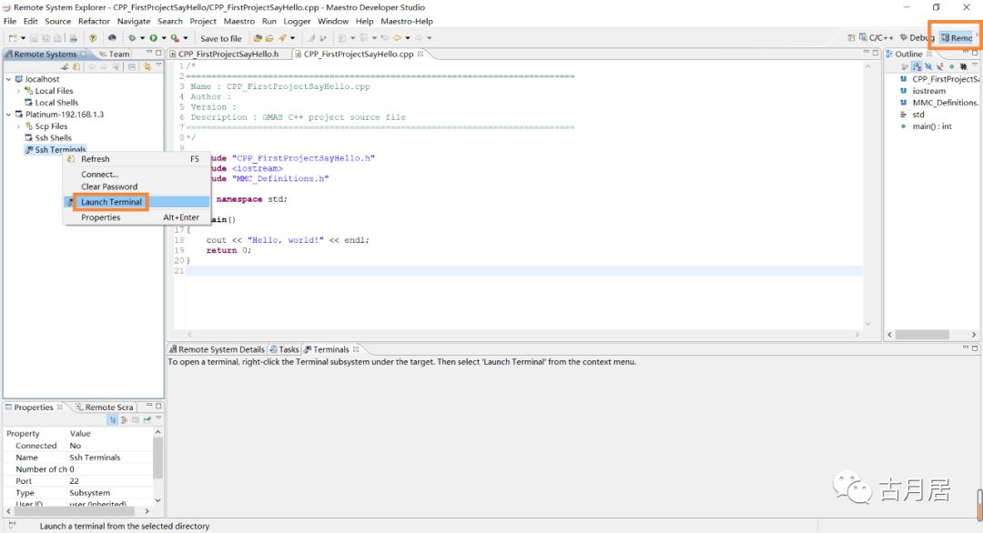Switch to the Debug perspective
The width and height of the screenshot is (983, 533).
[917, 37]
